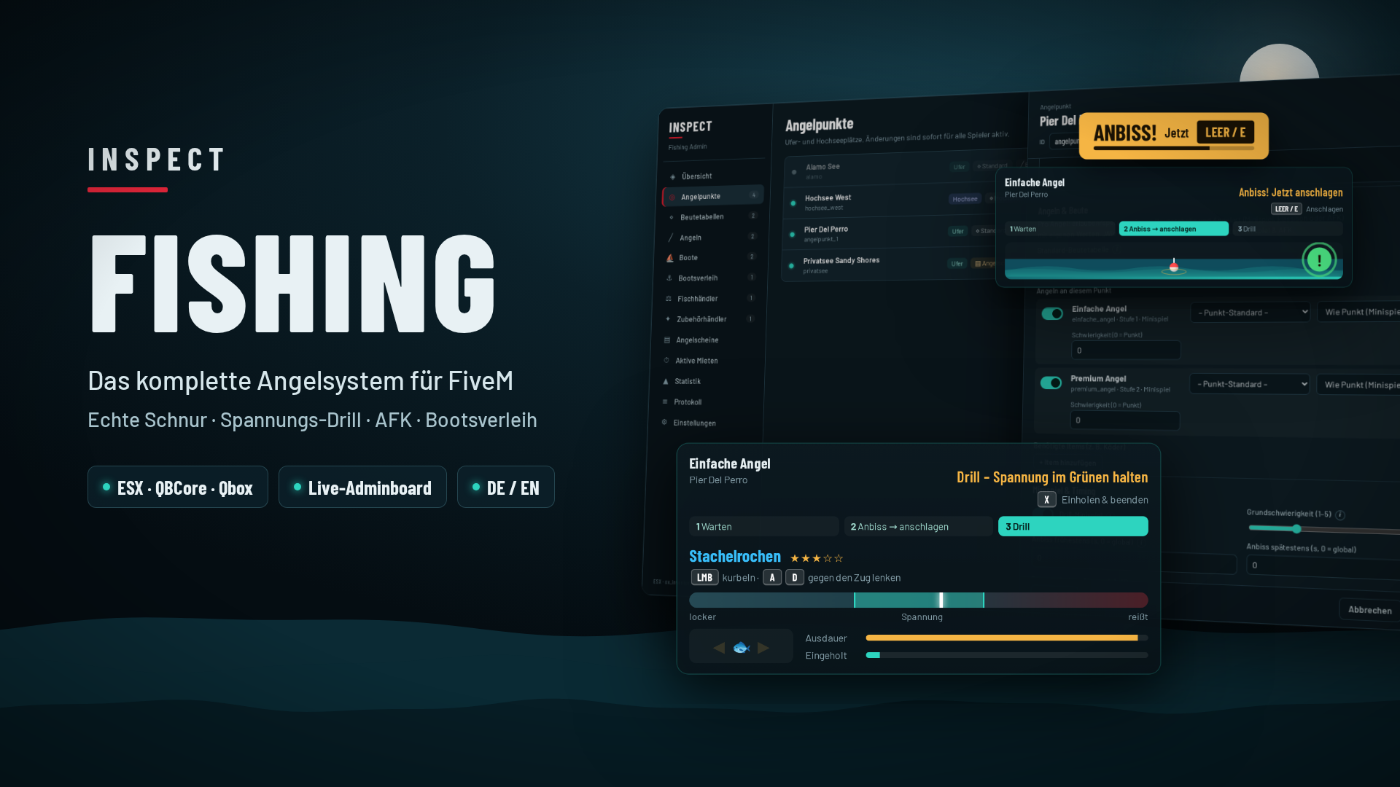Click the Protokoll list icon
This screenshot has height=787, width=1400.
tap(664, 402)
